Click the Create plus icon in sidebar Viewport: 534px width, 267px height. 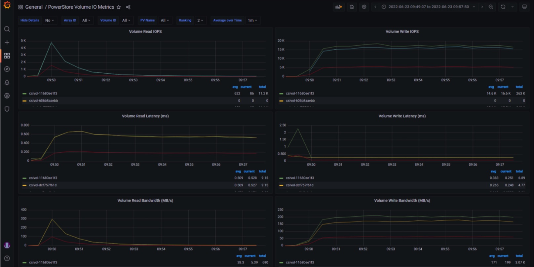click(x=7, y=42)
